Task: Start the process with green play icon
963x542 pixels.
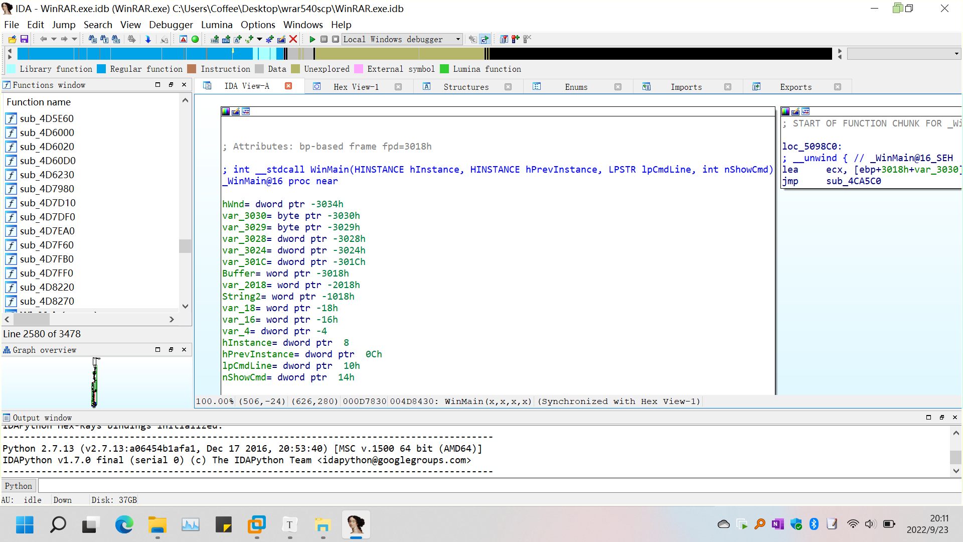Action: point(312,39)
